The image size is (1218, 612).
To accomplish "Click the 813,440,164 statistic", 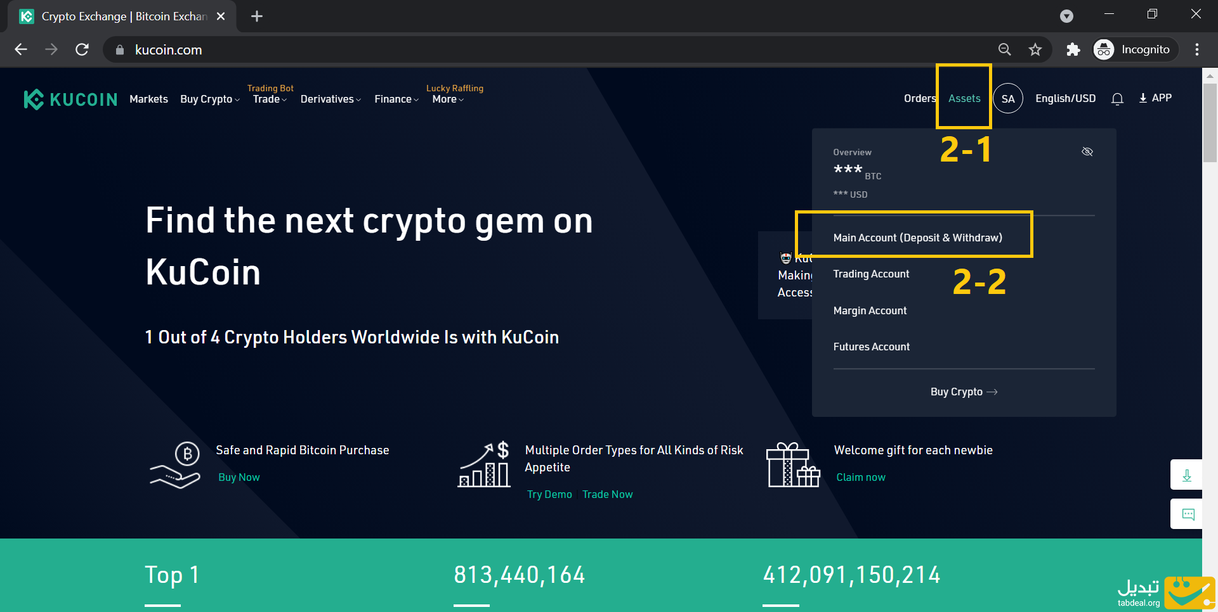I will [x=519, y=575].
